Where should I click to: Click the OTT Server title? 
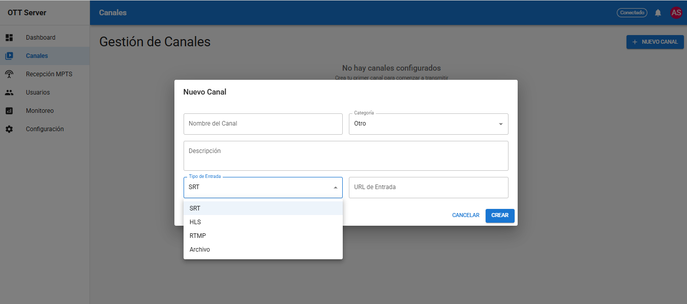[27, 13]
